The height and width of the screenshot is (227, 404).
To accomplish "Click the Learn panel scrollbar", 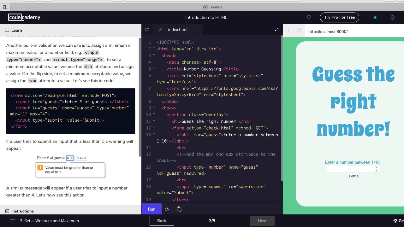I will coord(140,97).
